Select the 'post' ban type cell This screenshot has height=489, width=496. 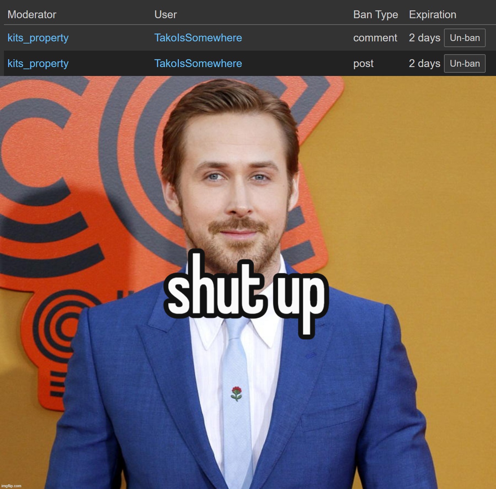pos(363,63)
